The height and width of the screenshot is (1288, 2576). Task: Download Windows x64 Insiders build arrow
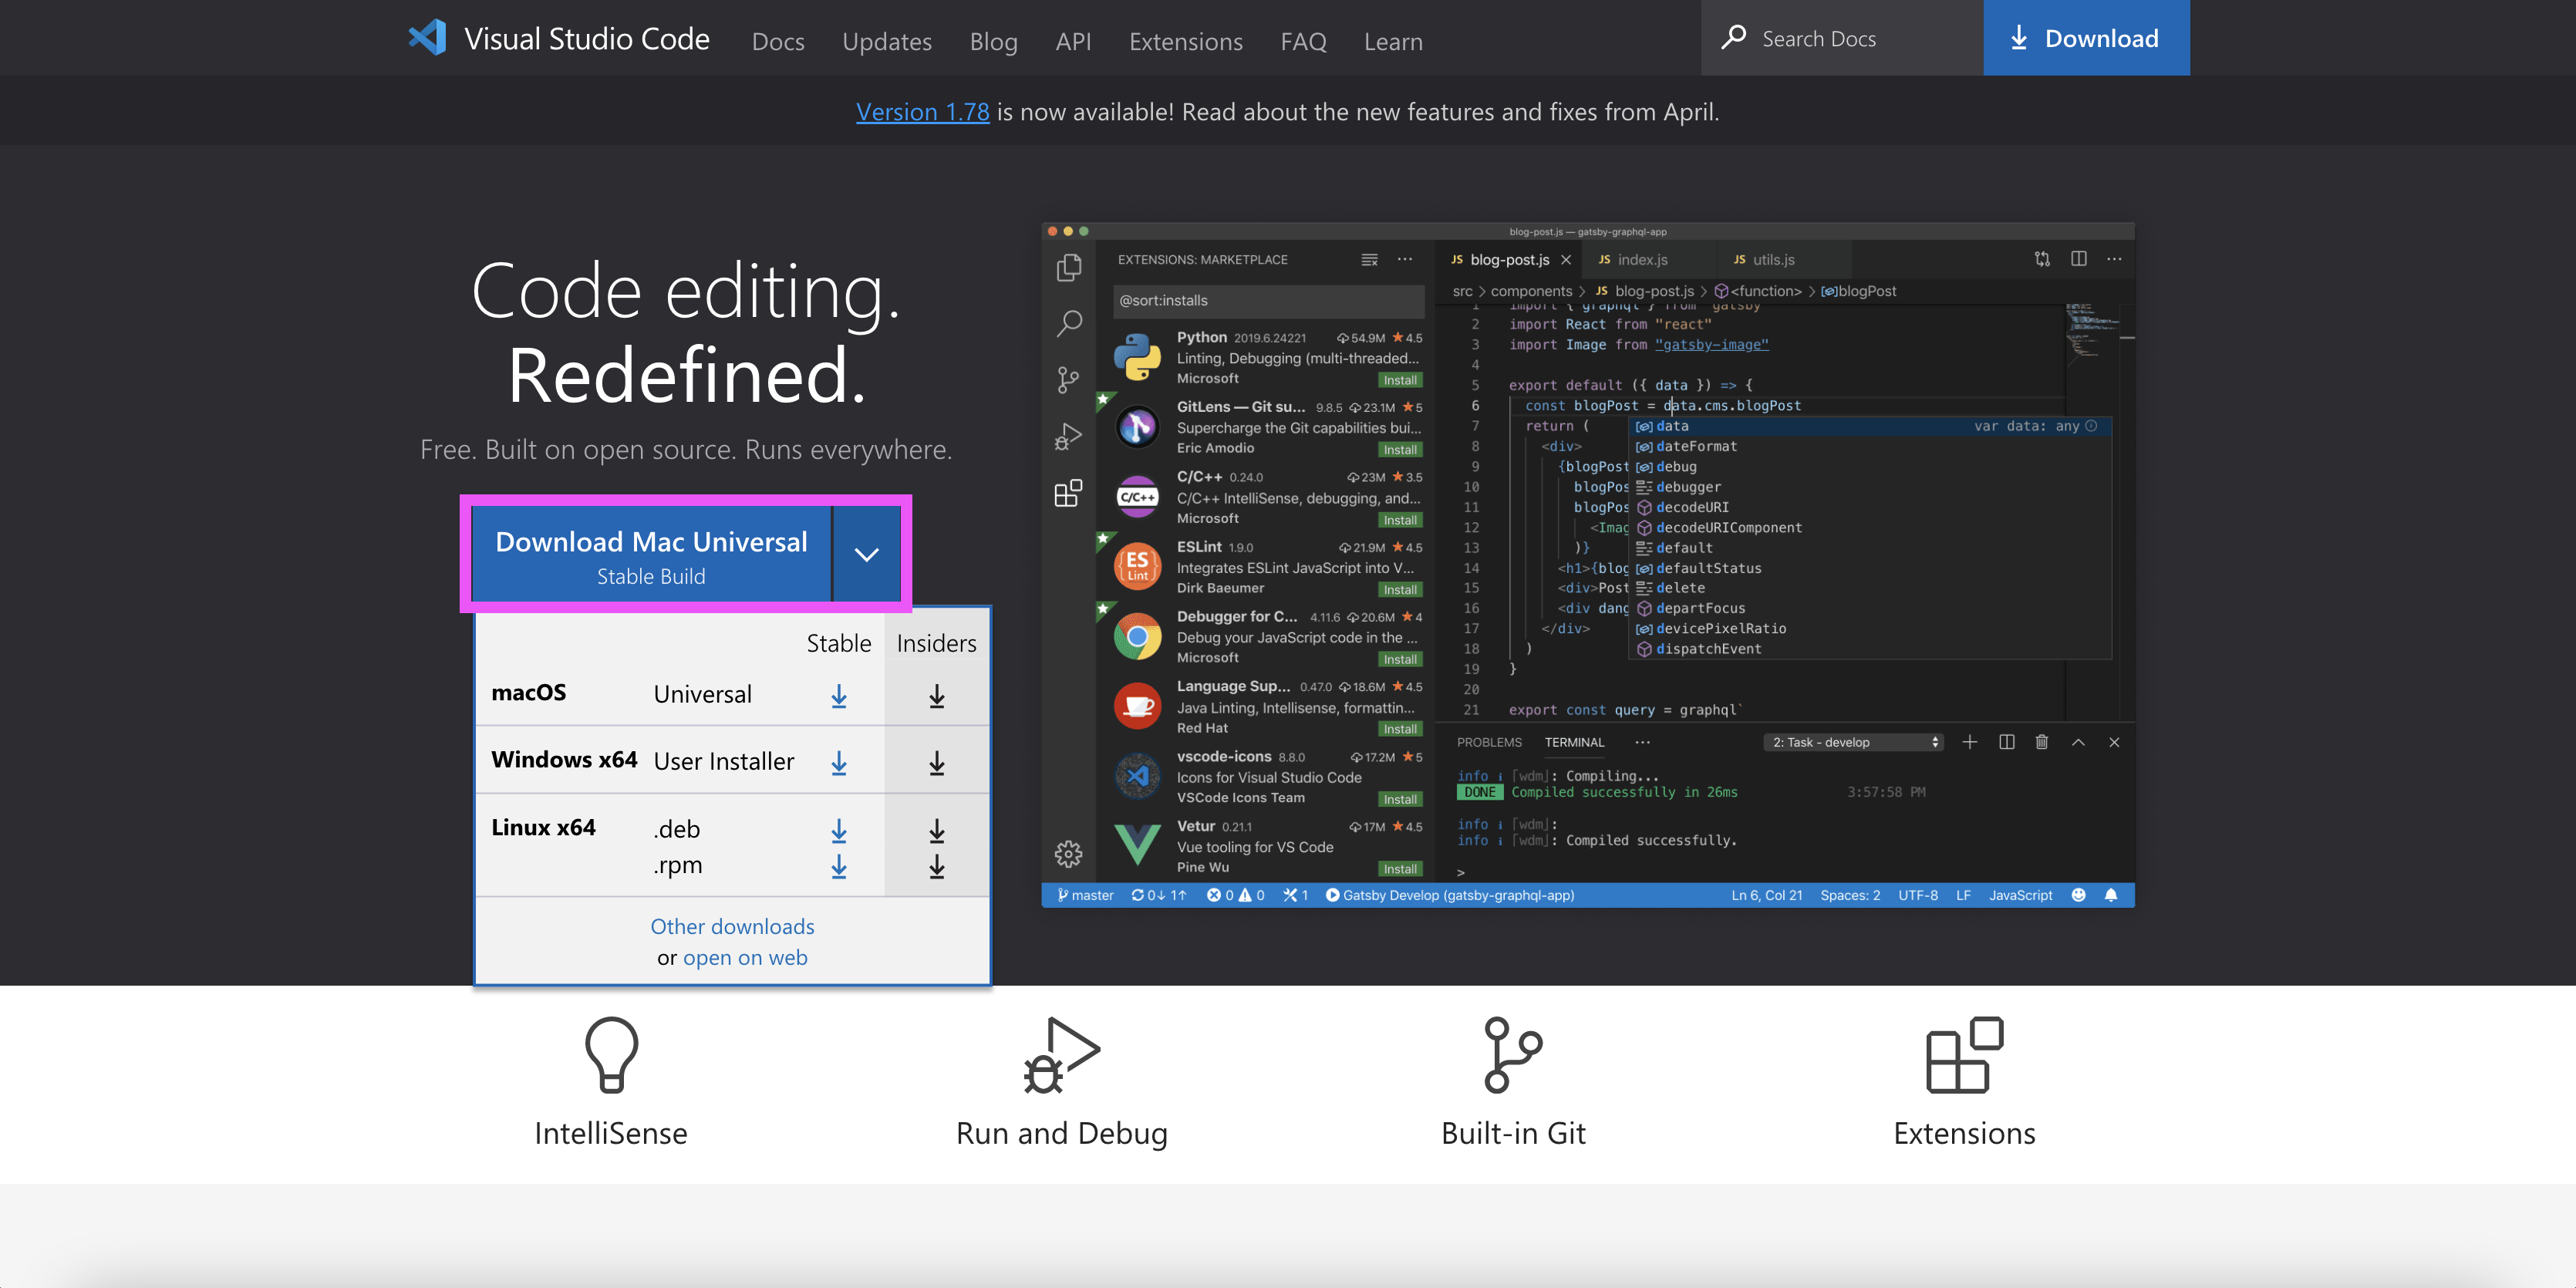click(936, 763)
